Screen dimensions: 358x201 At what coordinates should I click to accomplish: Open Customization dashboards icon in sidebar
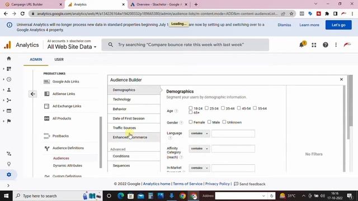click(x=9, y=69)
